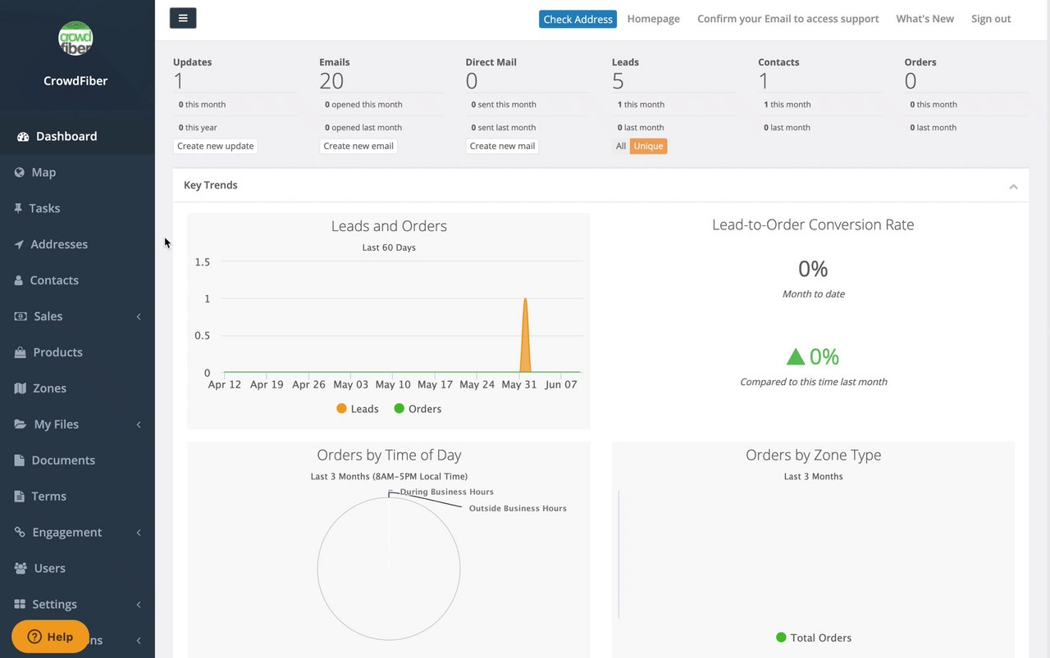Toggle the green Orders legend swatch
This screenshot has height=658, width=1050.
click(x=399, y=409)
